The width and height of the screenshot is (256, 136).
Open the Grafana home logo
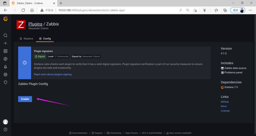(x=6, y=19)
